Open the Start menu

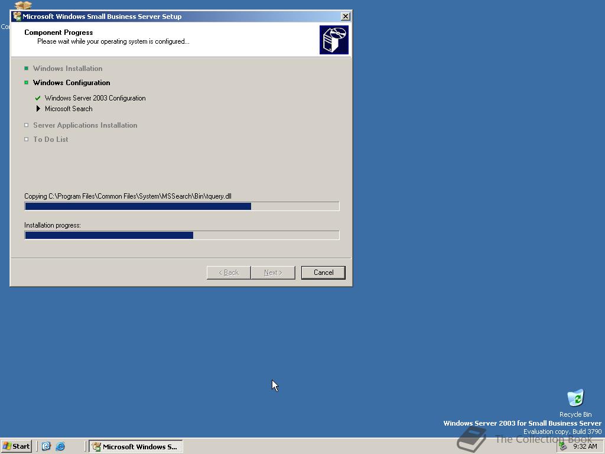click(x=16, y=446)
